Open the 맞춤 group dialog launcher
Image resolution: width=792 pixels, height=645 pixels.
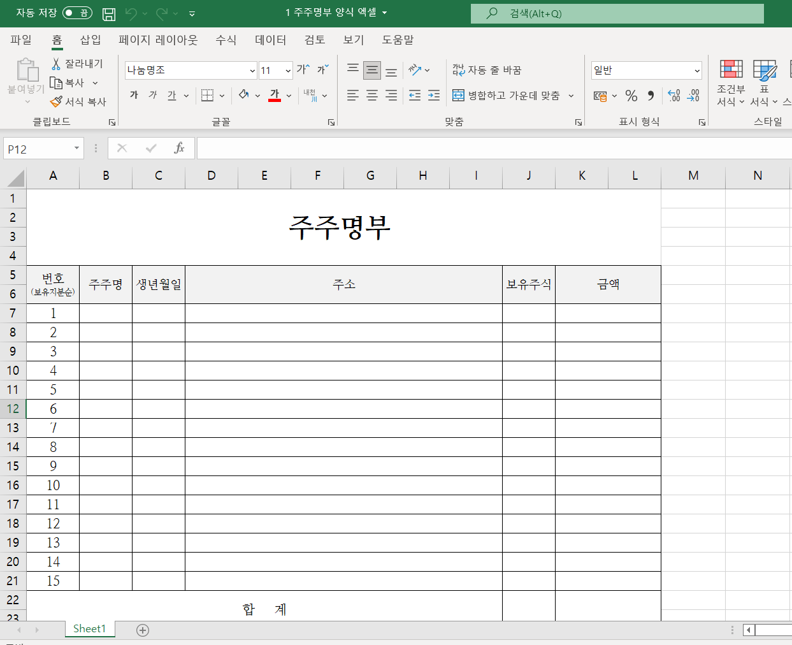(579, 122)
